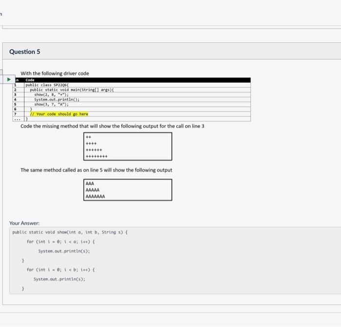The height and width of the screenshot is (327, 341).
Task: Click 'Code the missing method' instruction text
Action: click(x=112, y=126)
